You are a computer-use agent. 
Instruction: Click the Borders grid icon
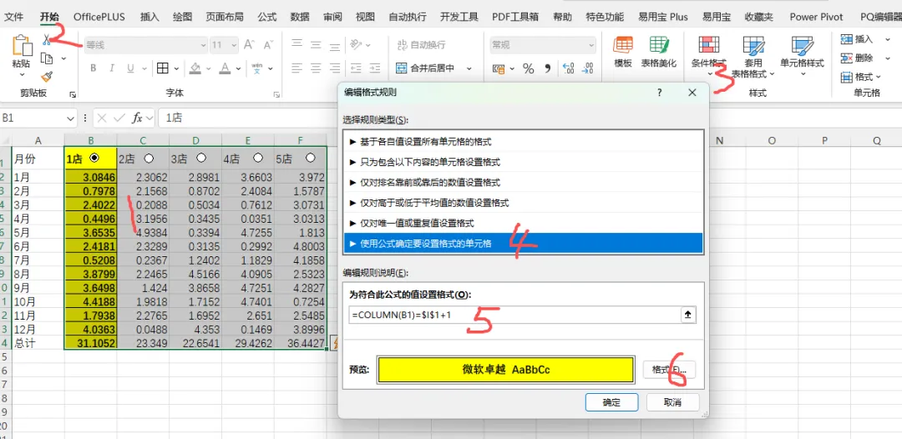point(162,68)
